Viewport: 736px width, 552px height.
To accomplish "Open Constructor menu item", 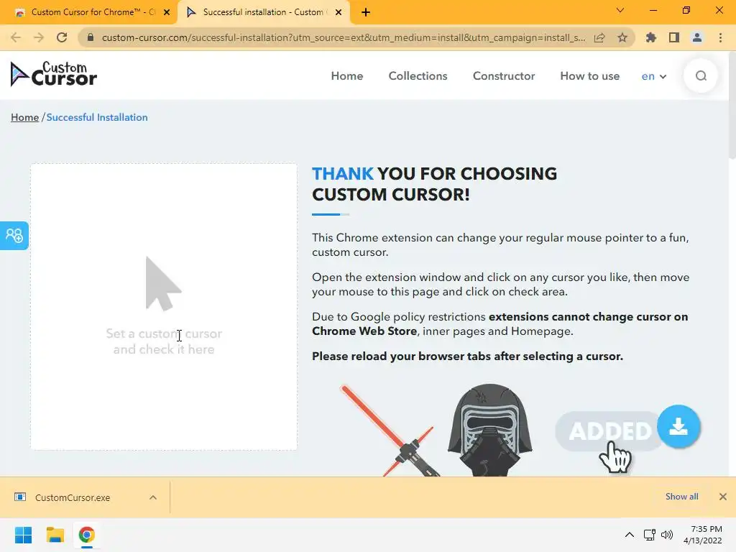I will (504, 76).
